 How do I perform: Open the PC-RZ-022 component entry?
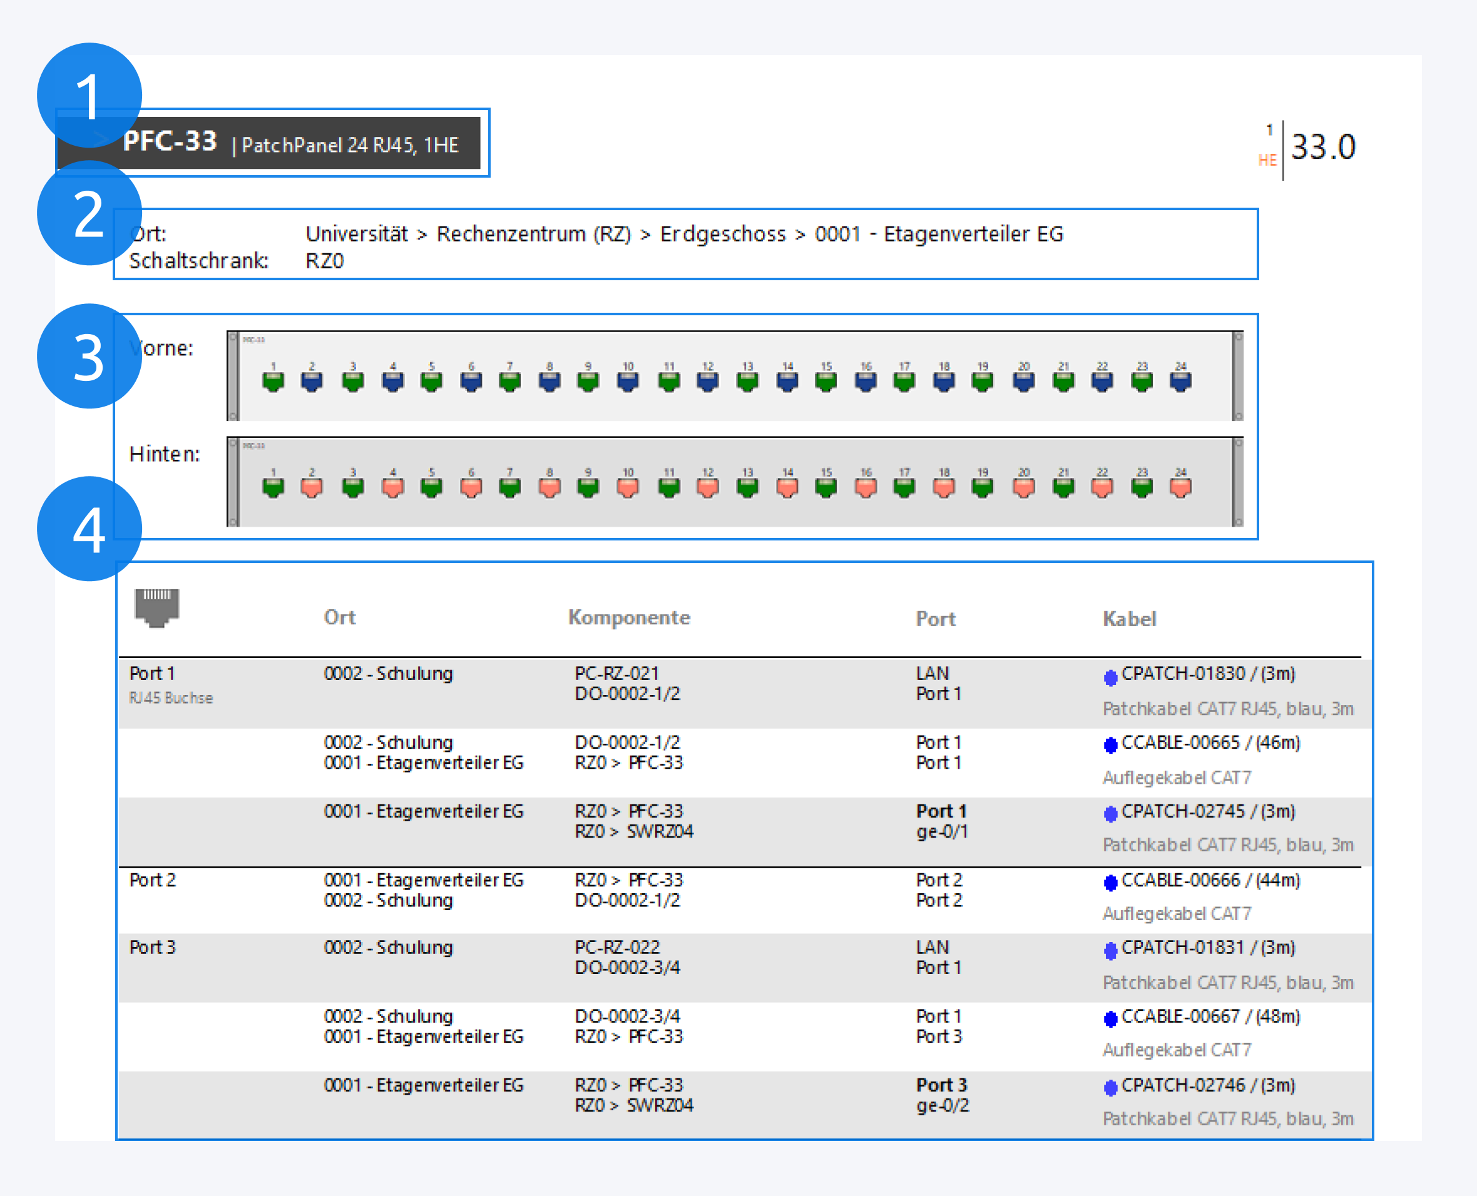(x=617, y=947)
